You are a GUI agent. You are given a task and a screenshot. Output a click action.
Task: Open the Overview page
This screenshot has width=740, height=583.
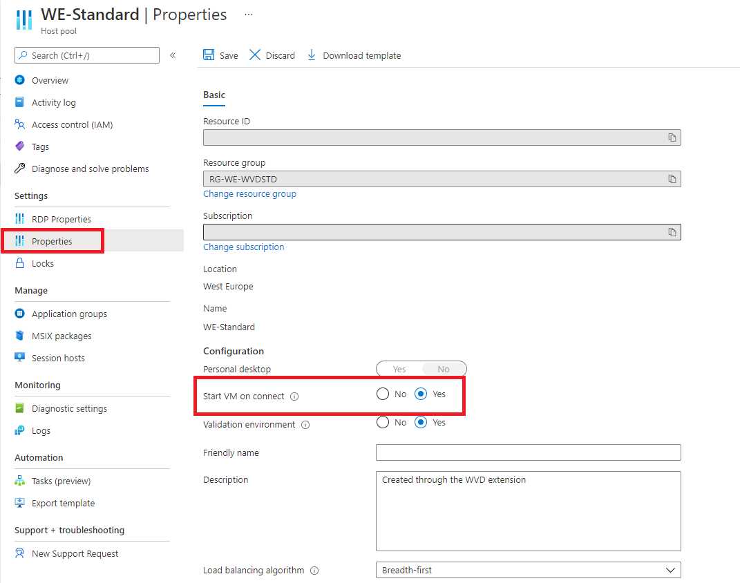tap(50, 80)
